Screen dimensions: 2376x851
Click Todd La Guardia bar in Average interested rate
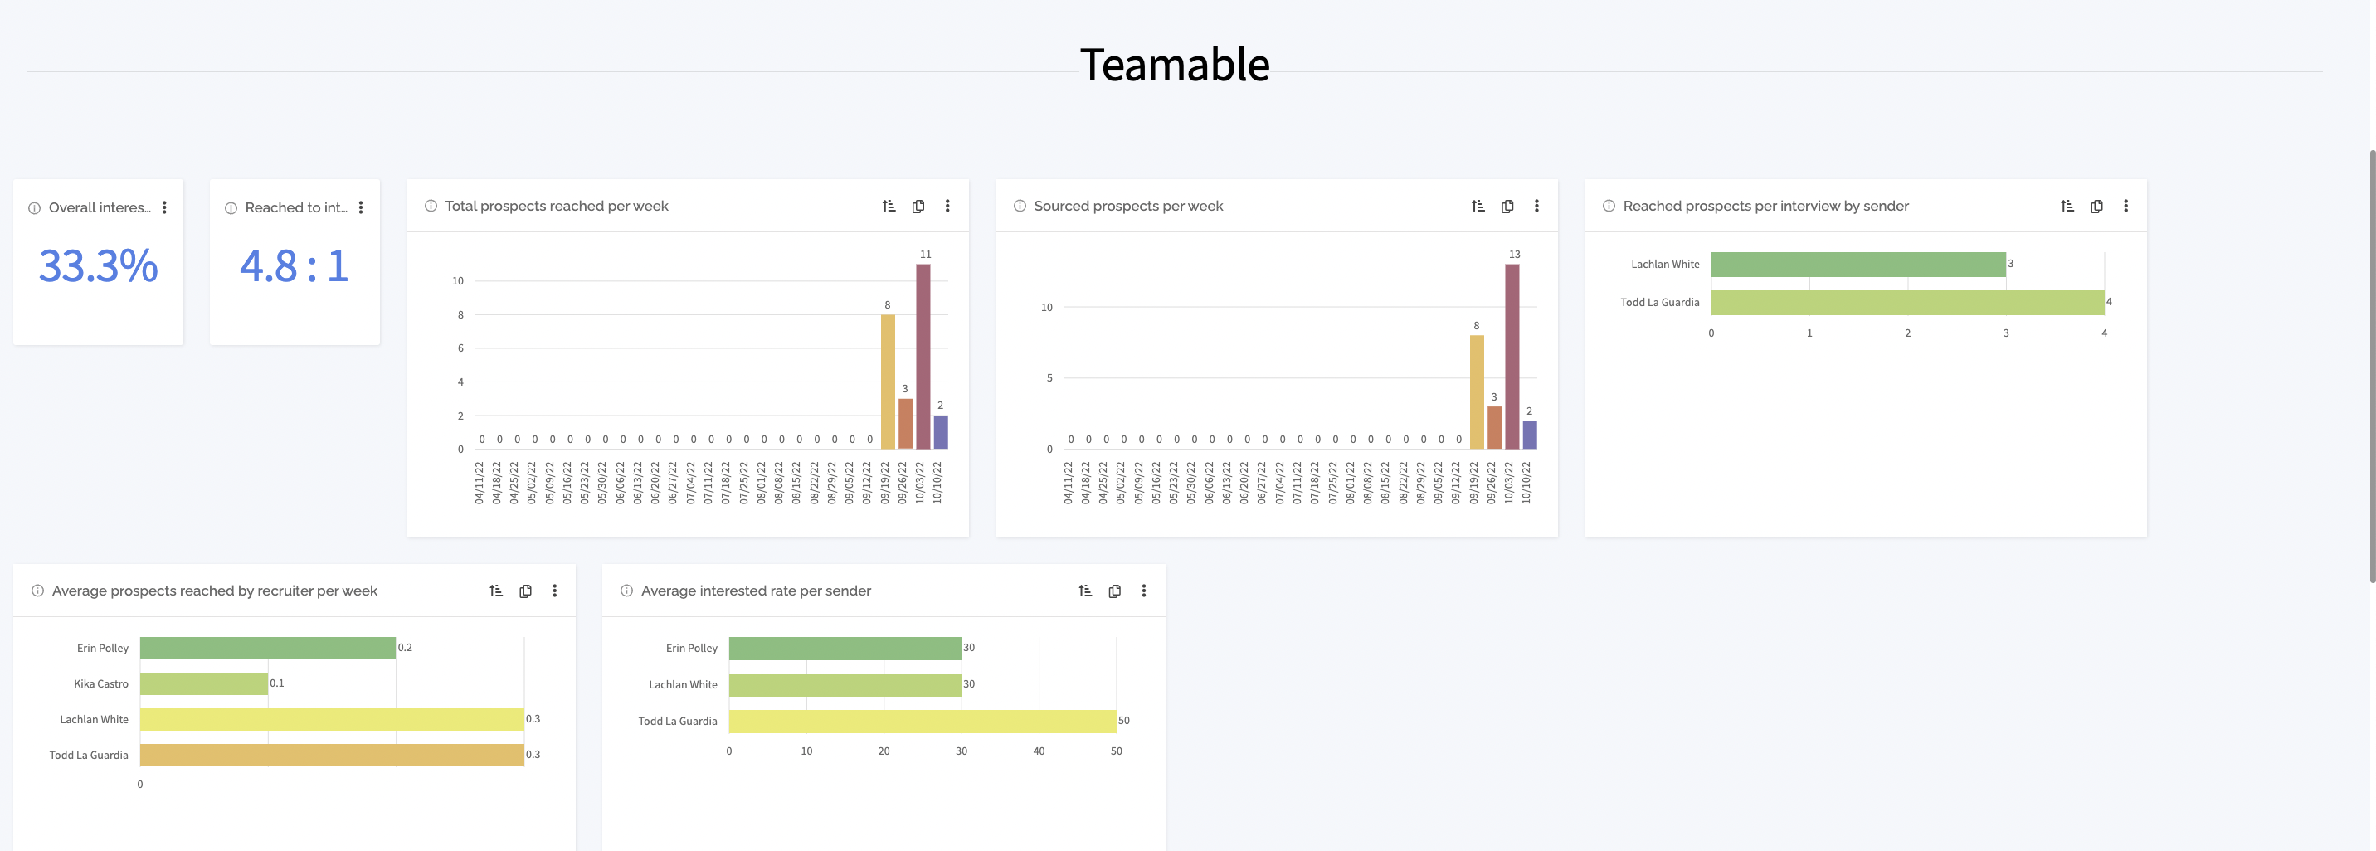[x=923, y=721]
